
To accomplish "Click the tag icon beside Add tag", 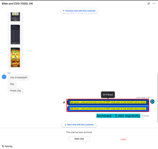I will click(3, 146).
